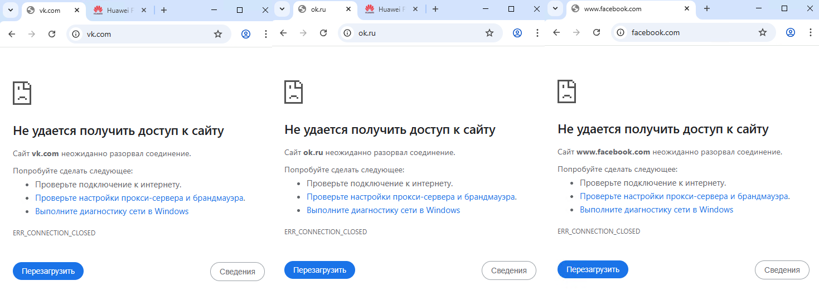The height and width of the screenshot is (290, 819).
Task: Bookmark facebook.com with the star icon
Action: click(x=763, y=32)
